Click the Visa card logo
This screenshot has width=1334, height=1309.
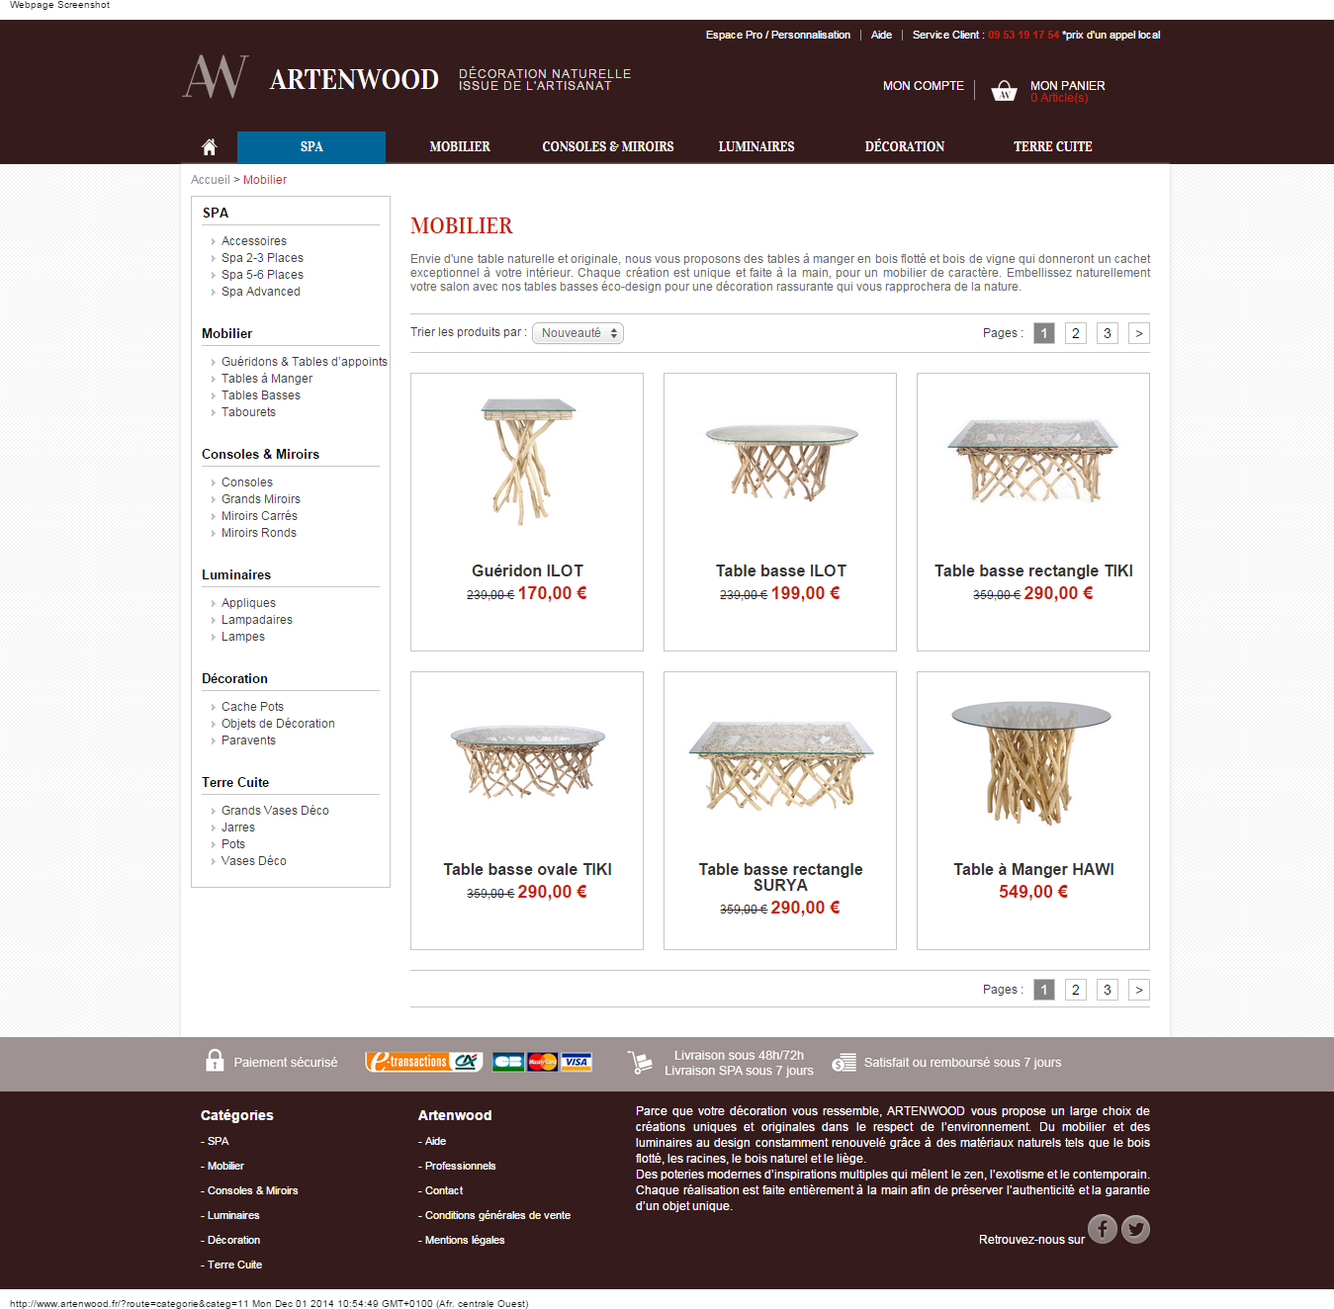coord(576,1062)
